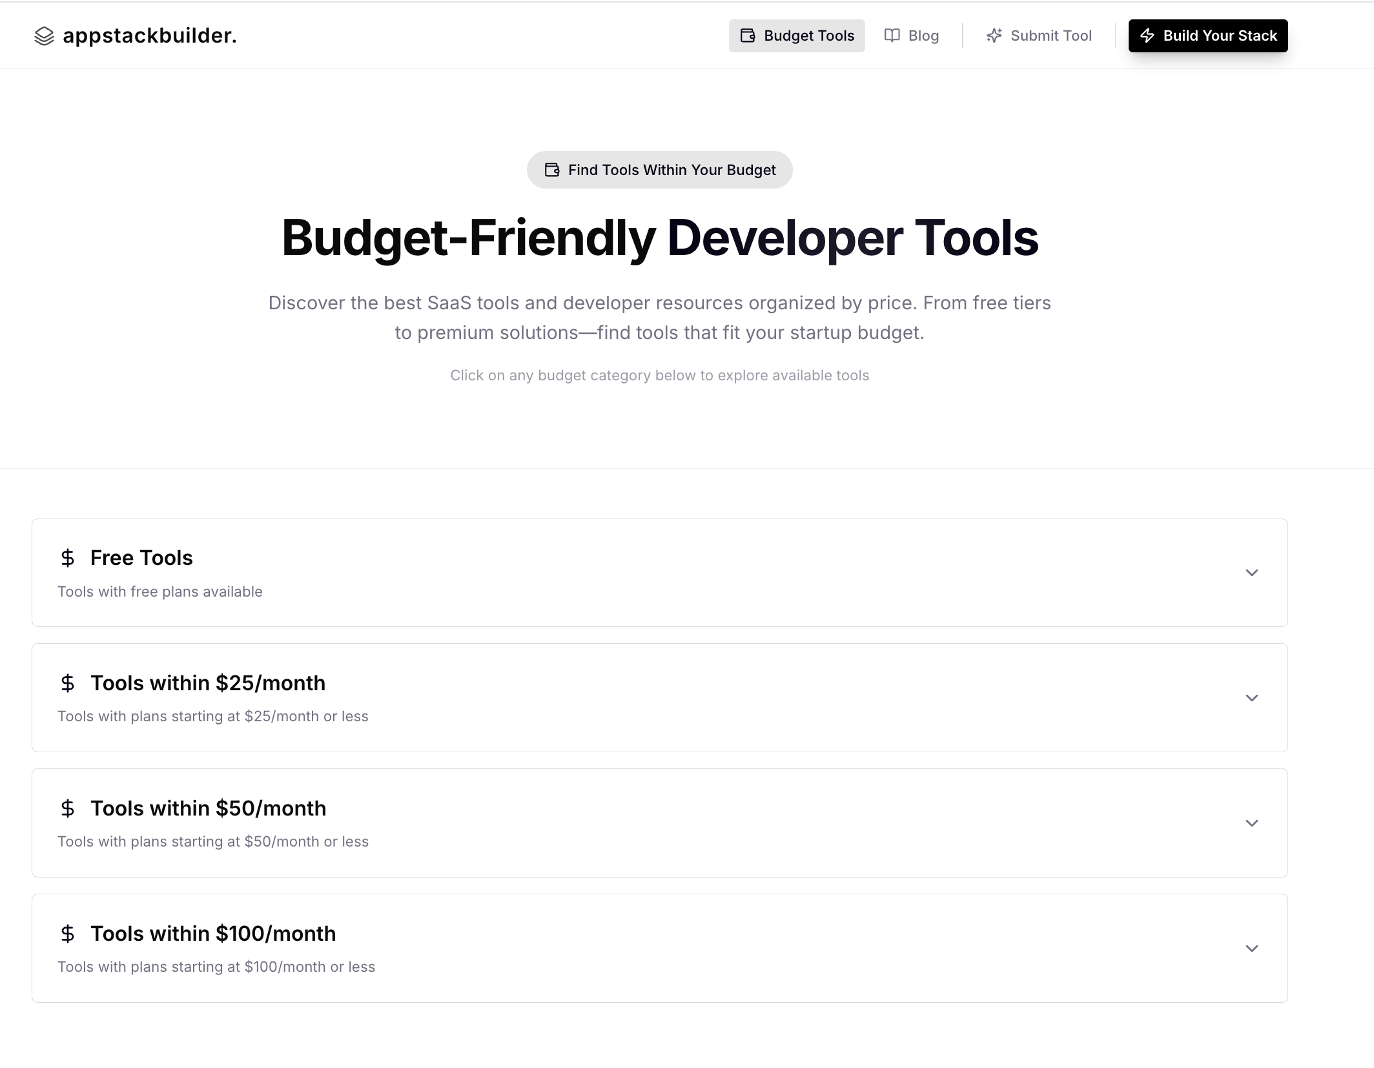Open the Tools within $50/month chevron
1374x1068 pixels.
(1253, 823)
